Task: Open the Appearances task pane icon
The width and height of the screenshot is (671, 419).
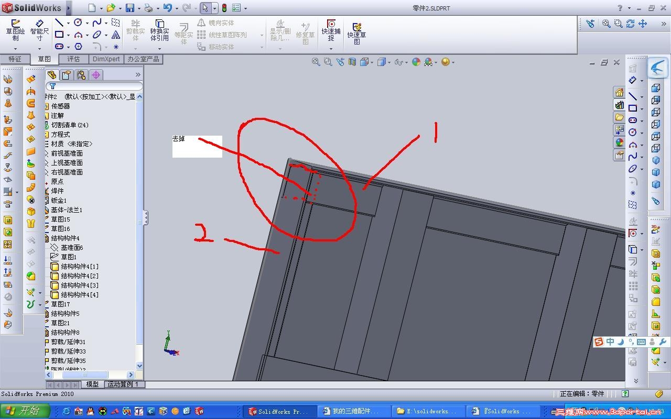Action: pyautogui.click(x=619, y=142)
